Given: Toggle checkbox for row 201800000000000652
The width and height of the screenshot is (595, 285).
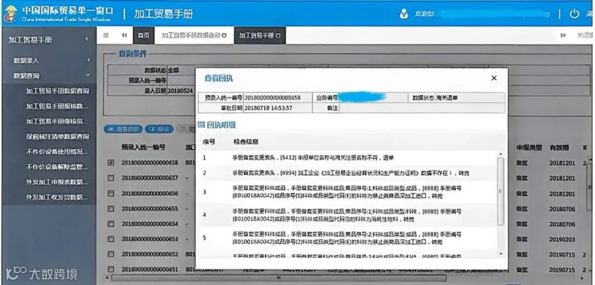Looking at the screenshot, I should [x=111, y=254].
